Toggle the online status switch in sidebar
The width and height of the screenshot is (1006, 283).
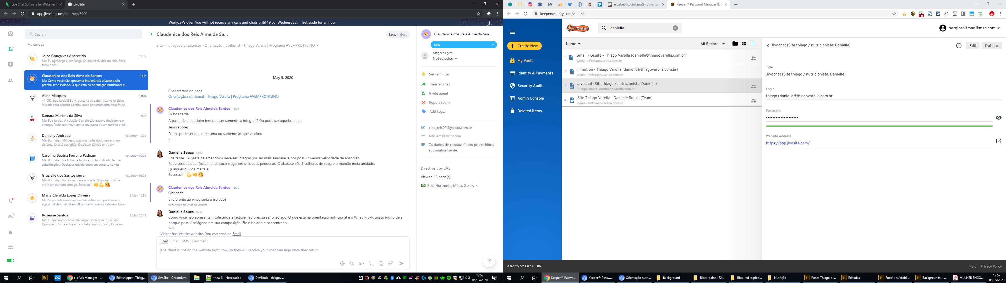point(10,260)
